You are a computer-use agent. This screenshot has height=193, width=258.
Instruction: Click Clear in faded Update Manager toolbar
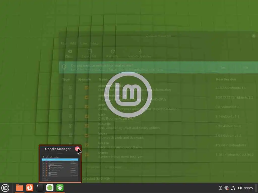69,54
